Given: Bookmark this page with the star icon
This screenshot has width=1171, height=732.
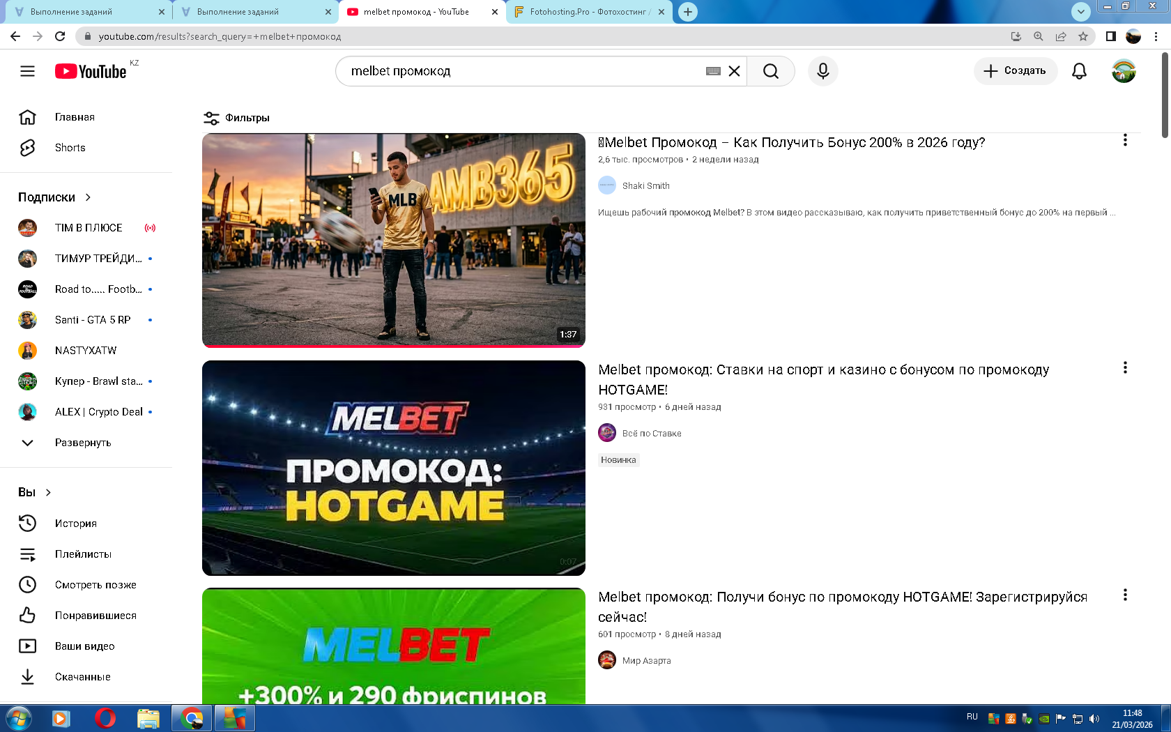Looking at the screenshot, I should tap(1082, 36).
